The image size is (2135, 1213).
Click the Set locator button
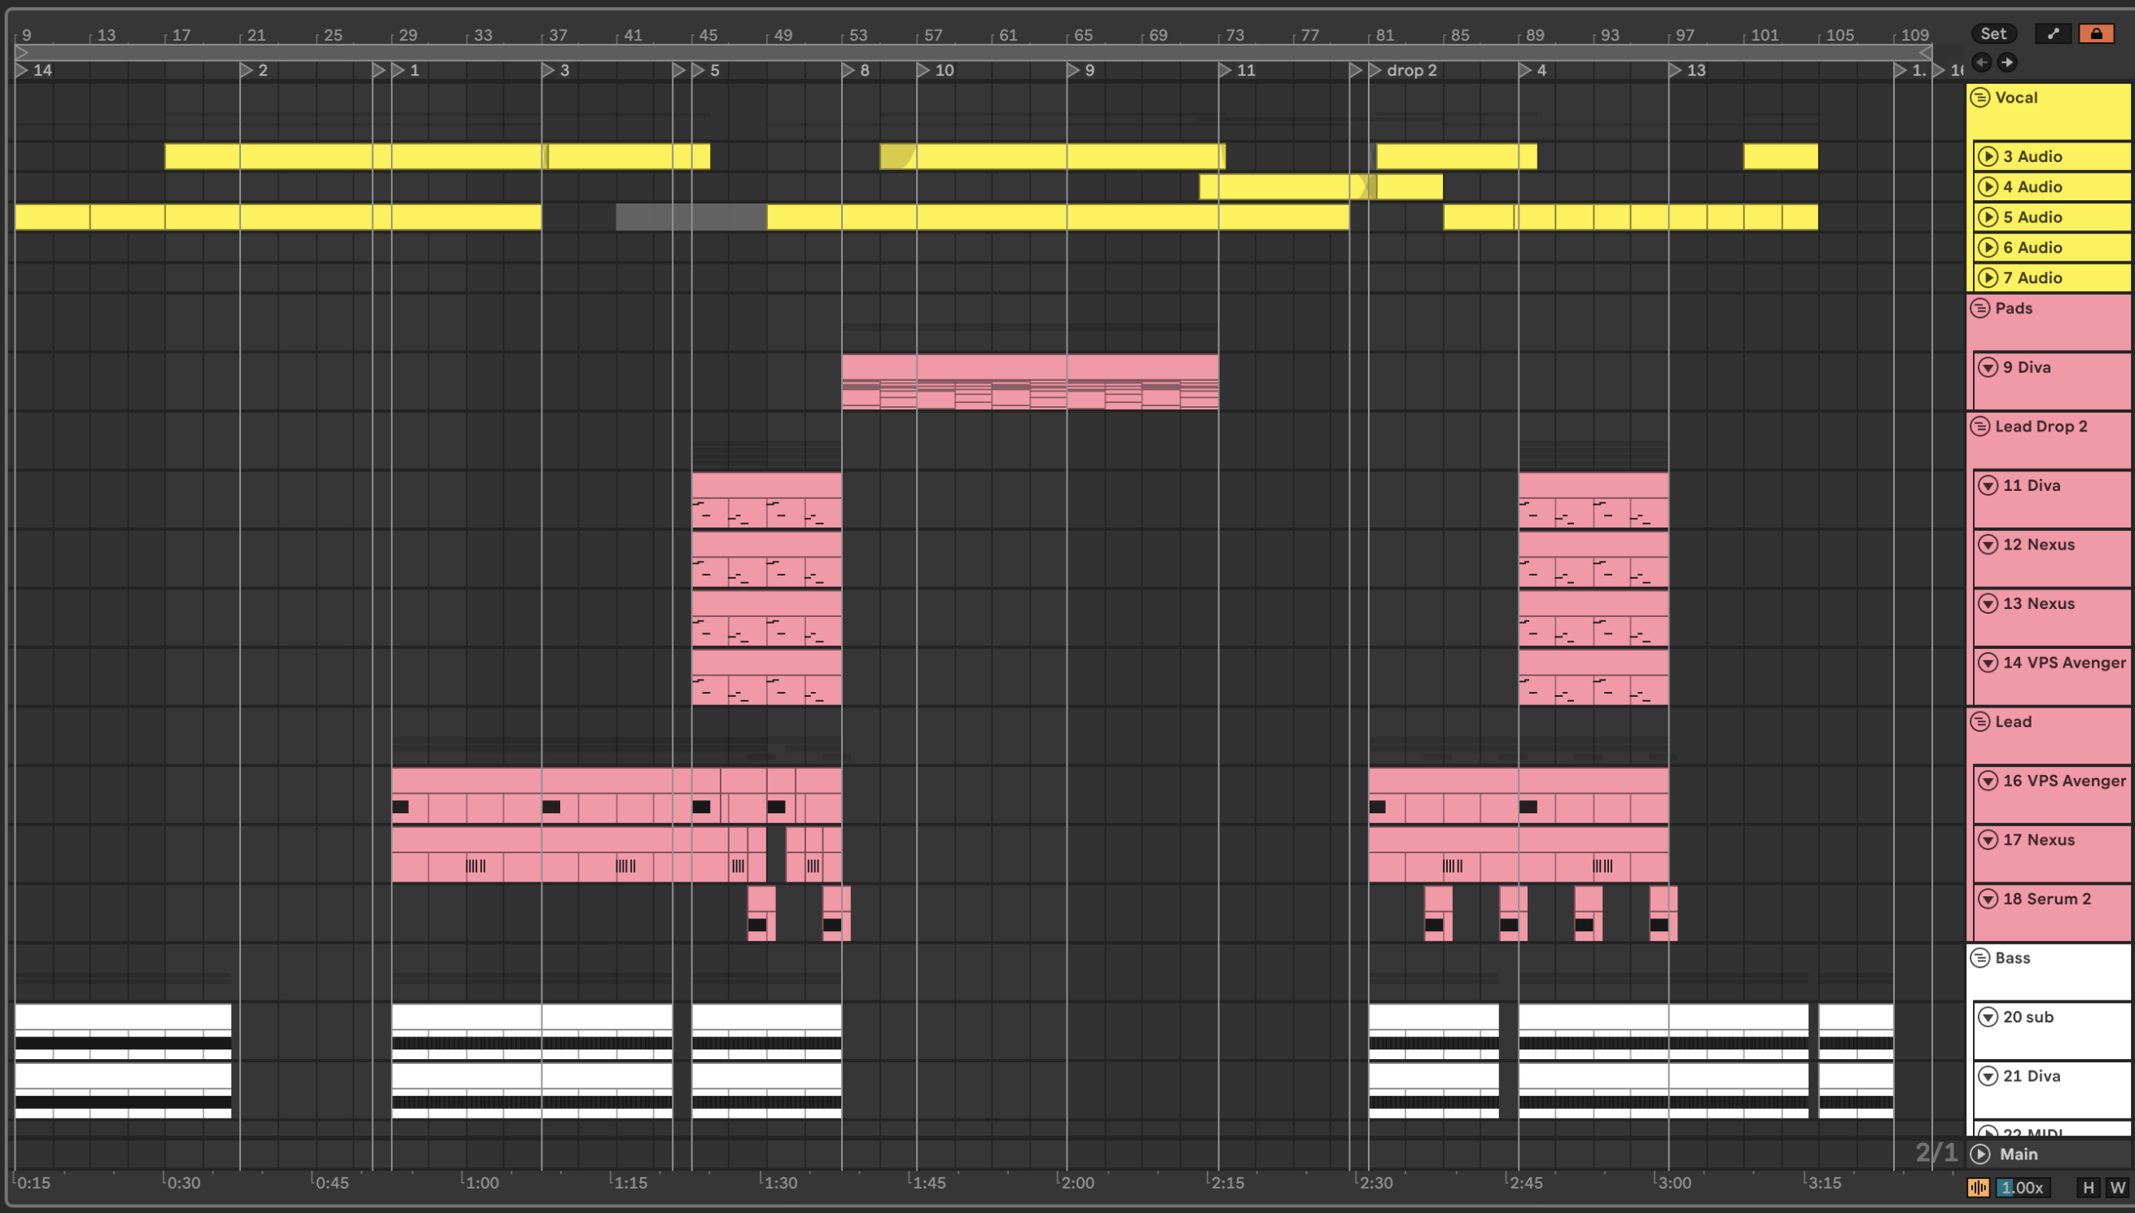point(1993,33)
